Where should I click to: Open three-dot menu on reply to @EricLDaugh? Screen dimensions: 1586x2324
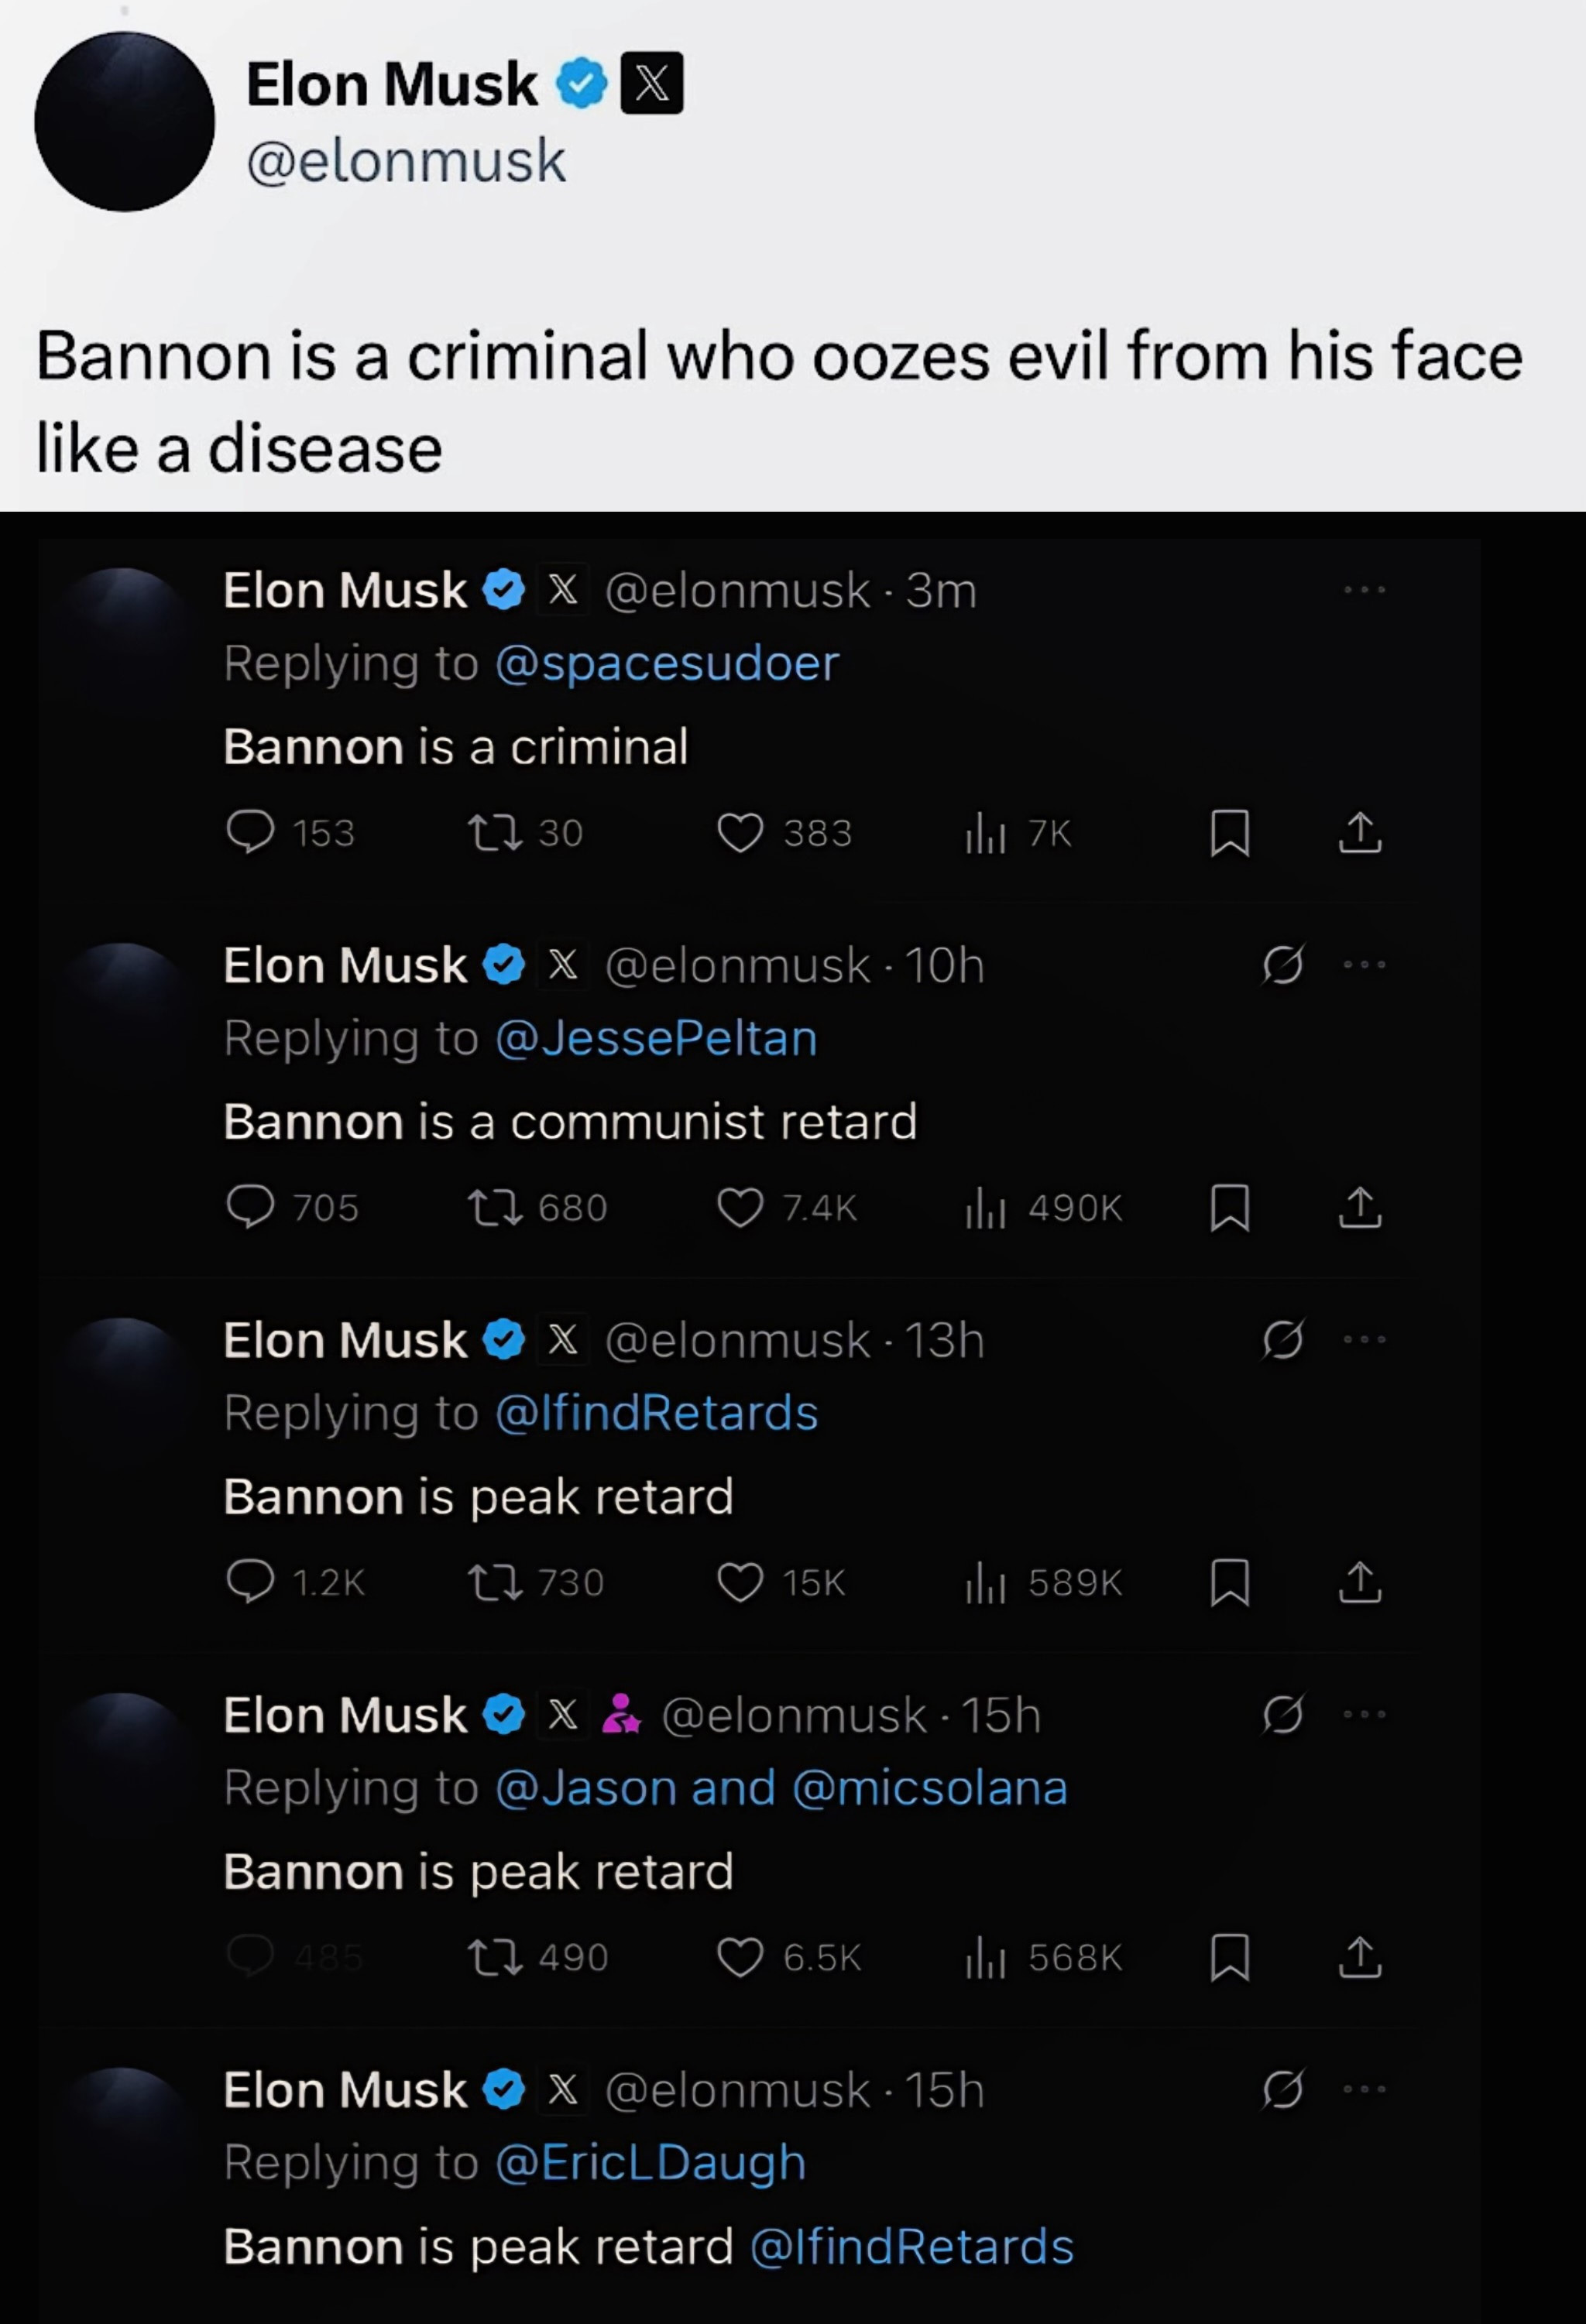(x=1364, y=2089)
